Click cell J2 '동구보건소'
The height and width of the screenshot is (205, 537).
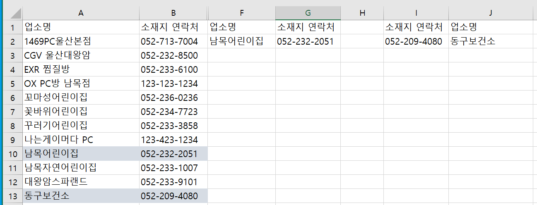click(x=491, y=41)
